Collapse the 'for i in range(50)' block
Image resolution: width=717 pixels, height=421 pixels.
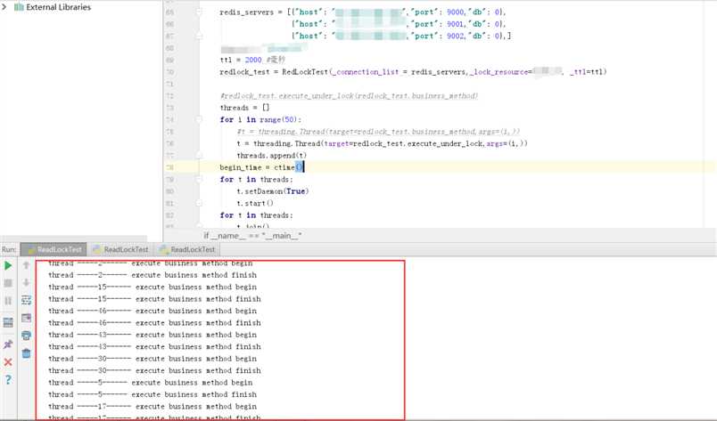click(199, 119)
